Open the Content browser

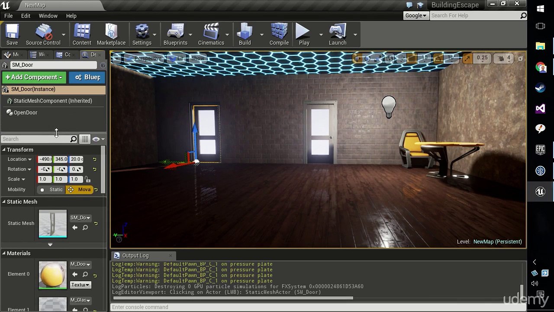click(x=82, y=35)
